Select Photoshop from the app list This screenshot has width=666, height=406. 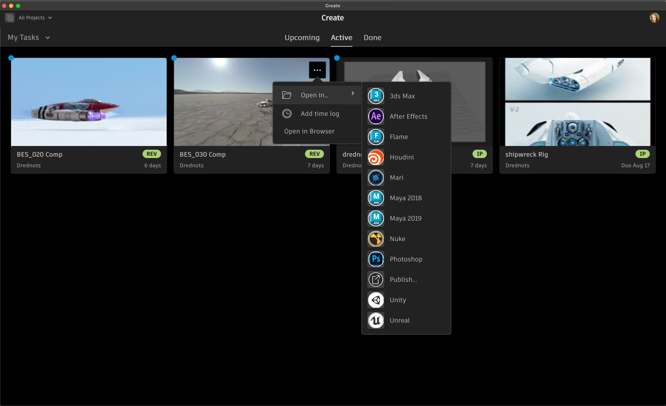[406, 259]
